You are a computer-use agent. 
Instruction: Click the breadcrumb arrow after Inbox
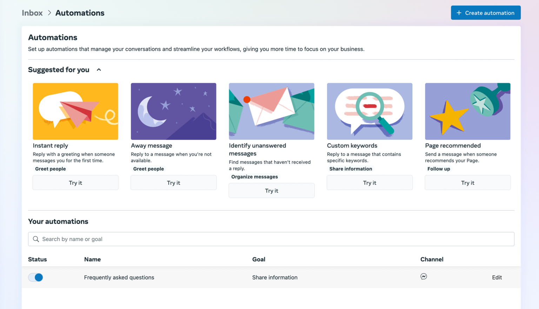[x=49, y=13]
